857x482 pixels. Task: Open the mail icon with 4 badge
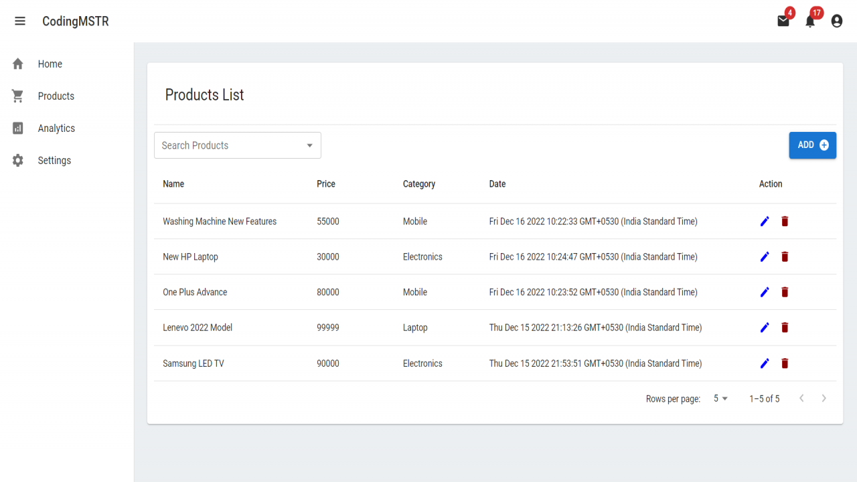(x=783, y=21)
